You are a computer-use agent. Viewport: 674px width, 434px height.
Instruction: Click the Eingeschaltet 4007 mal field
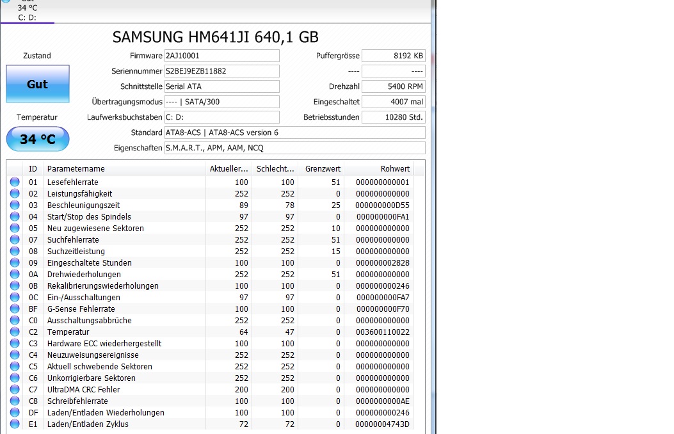[393, 102]
